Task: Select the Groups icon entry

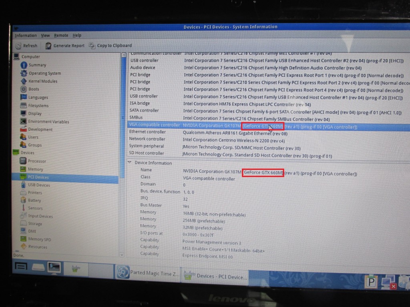Action: (x=23, y=145)
